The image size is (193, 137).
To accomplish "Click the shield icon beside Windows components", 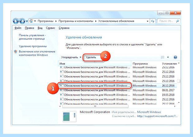I will [x=16, y=51].
